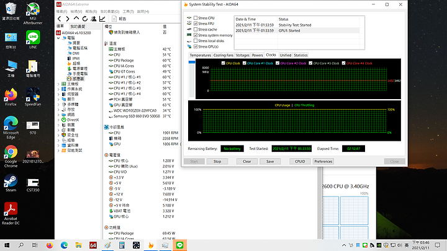Click AIDA64 icon in the taskbar
Image resolution: width=447 pixels, height=251 pixels.
(93, 245)
